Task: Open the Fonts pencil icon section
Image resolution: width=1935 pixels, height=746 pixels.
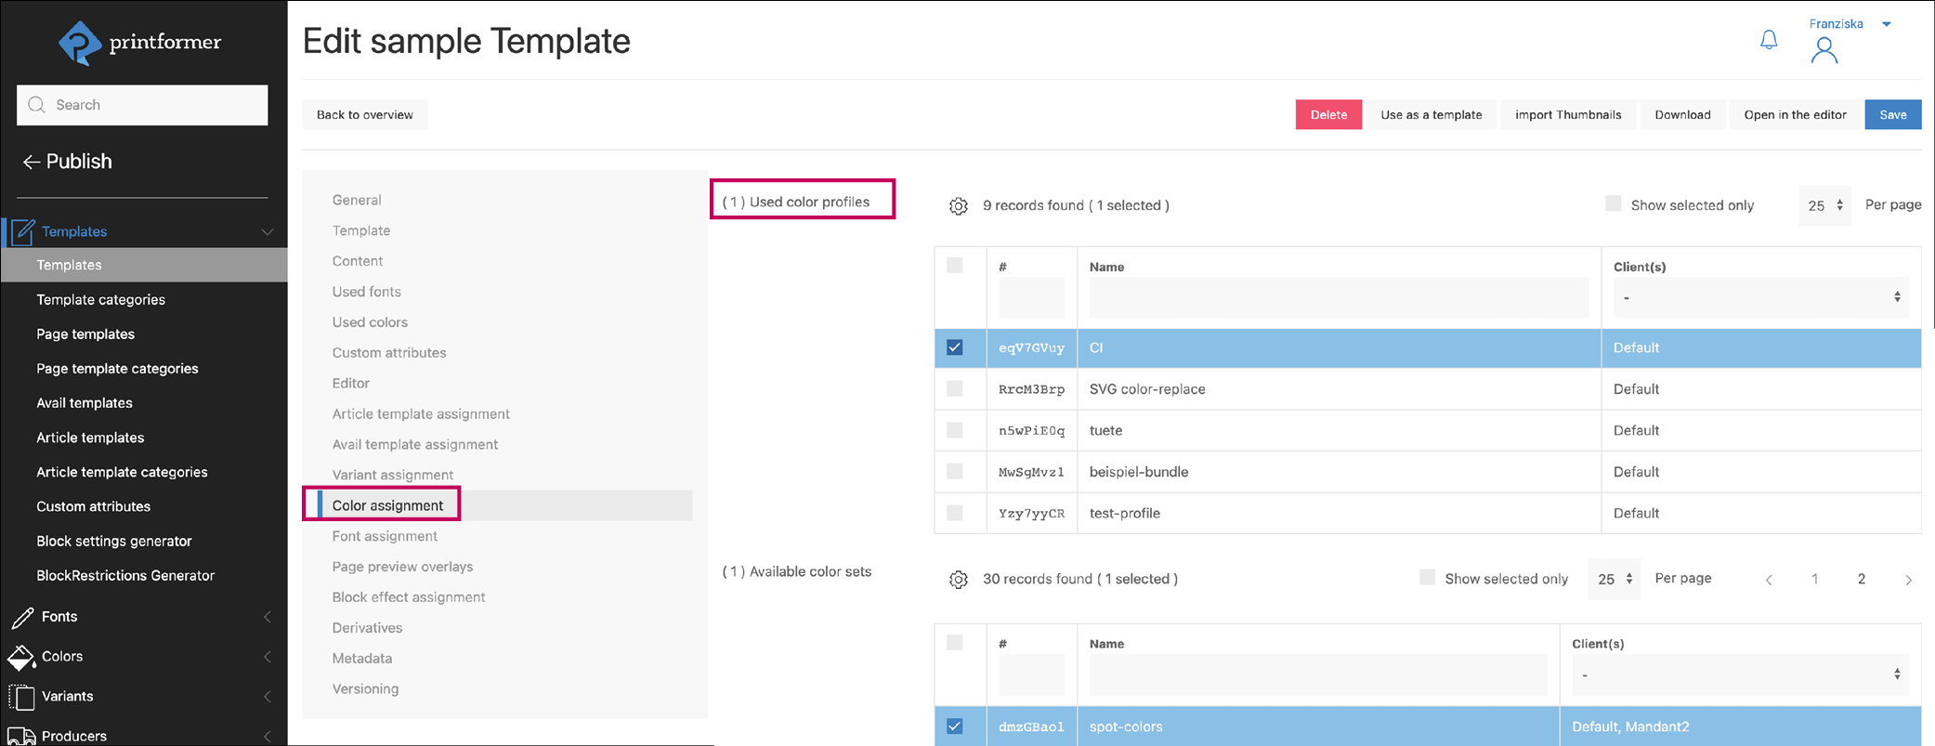Action: (22, 617)
